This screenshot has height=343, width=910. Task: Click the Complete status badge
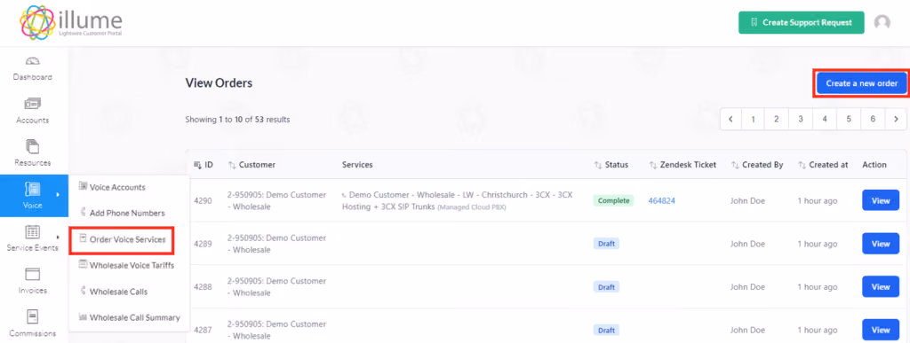(613, 200)
